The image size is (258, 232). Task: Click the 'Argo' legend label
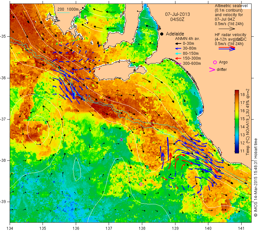pyautogui.click(x=223, y=62)
